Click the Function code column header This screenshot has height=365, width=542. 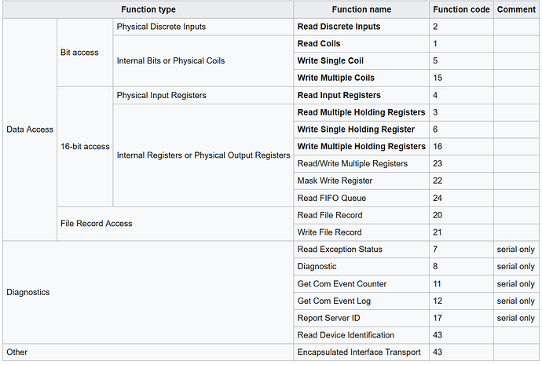461,9
